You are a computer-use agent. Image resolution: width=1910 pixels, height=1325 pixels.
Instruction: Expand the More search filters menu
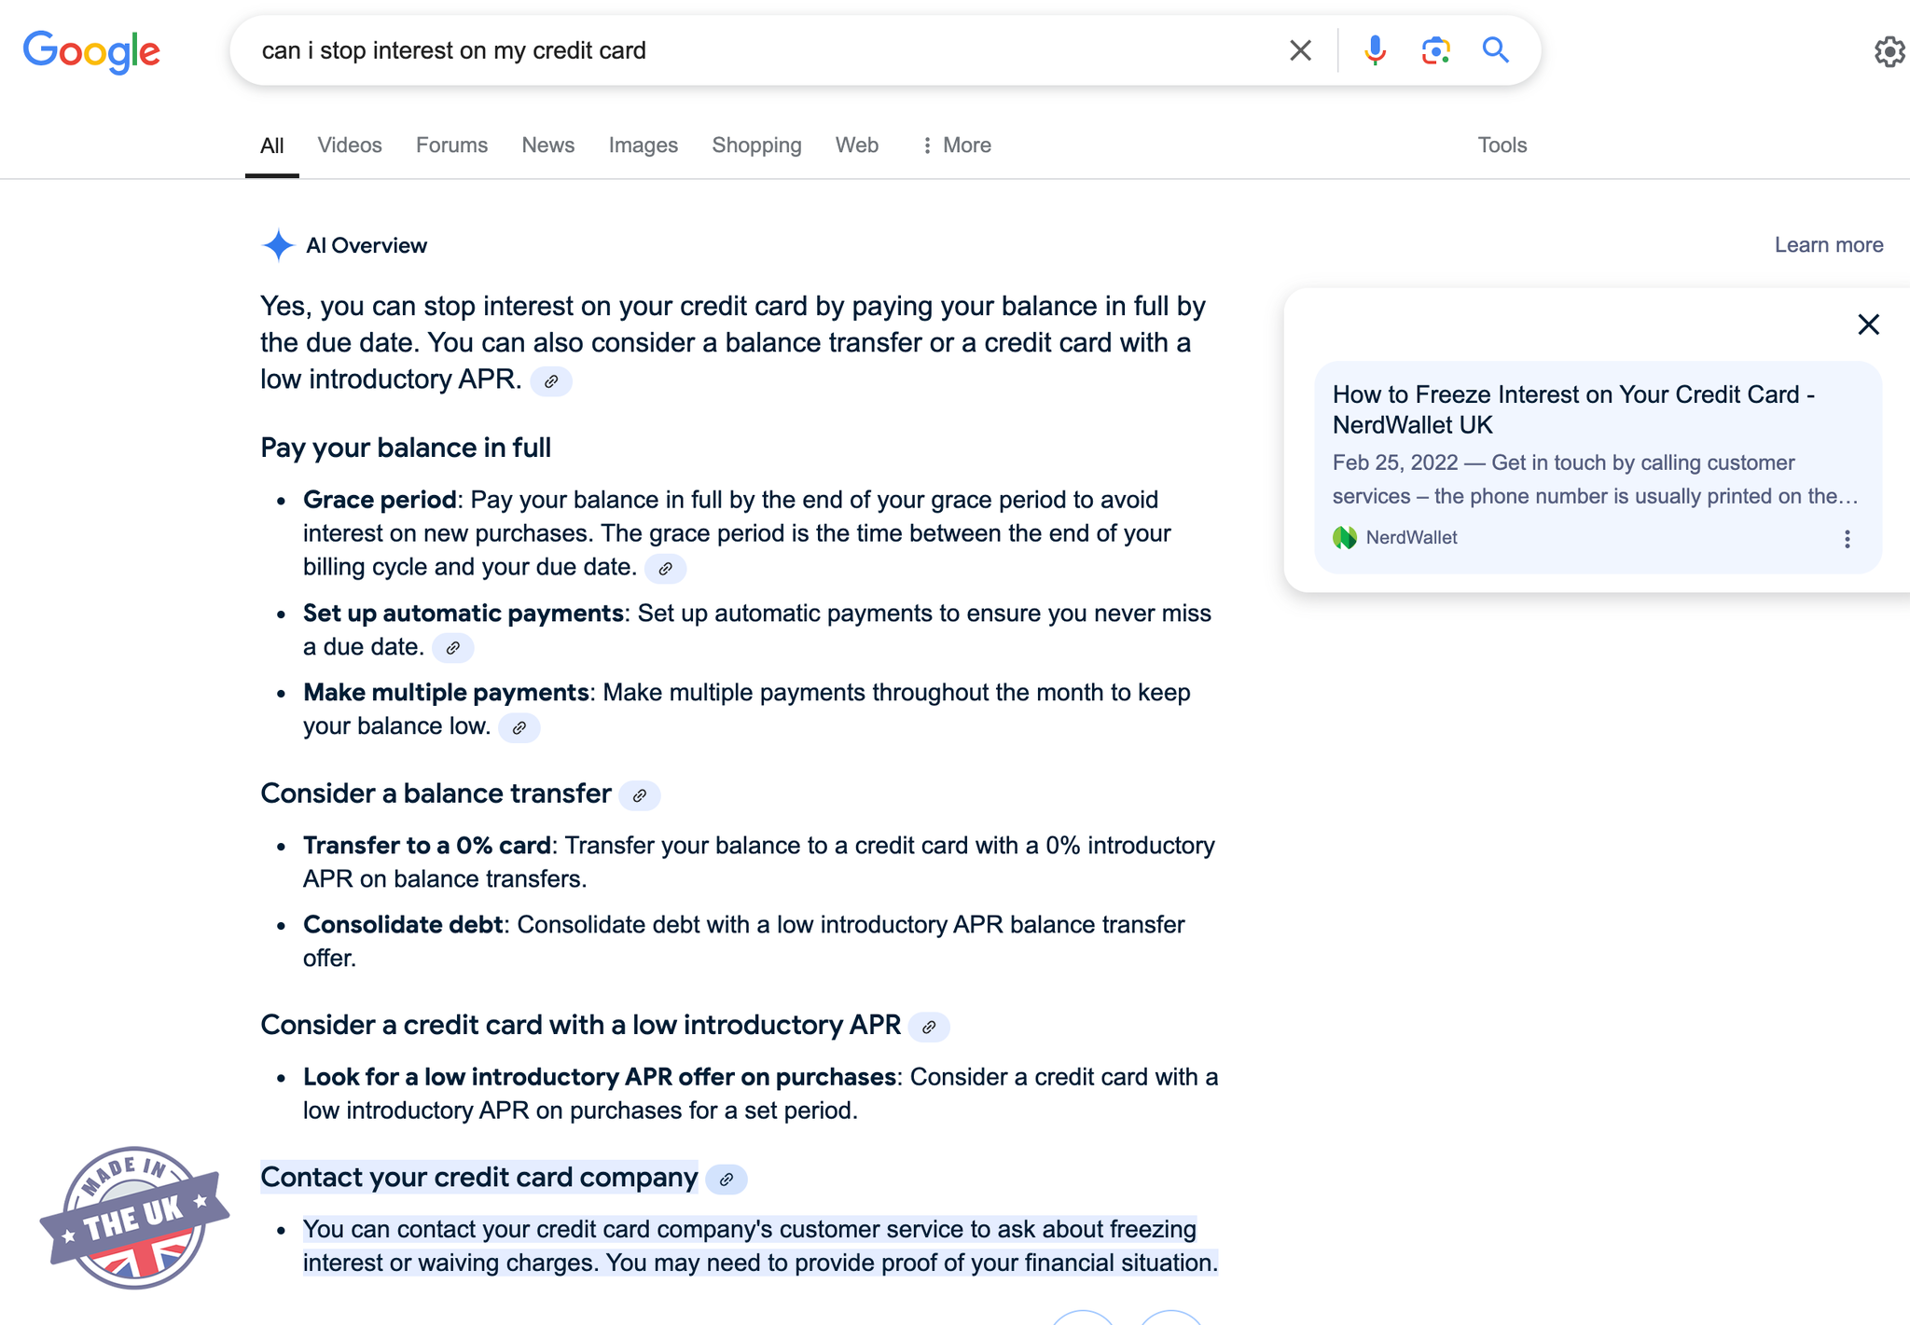click(x=956, y=145)
